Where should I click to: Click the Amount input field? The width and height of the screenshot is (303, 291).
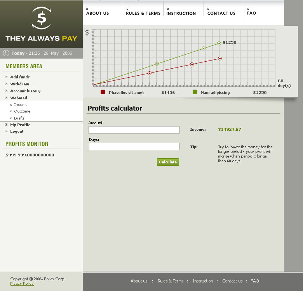point(134,130)
